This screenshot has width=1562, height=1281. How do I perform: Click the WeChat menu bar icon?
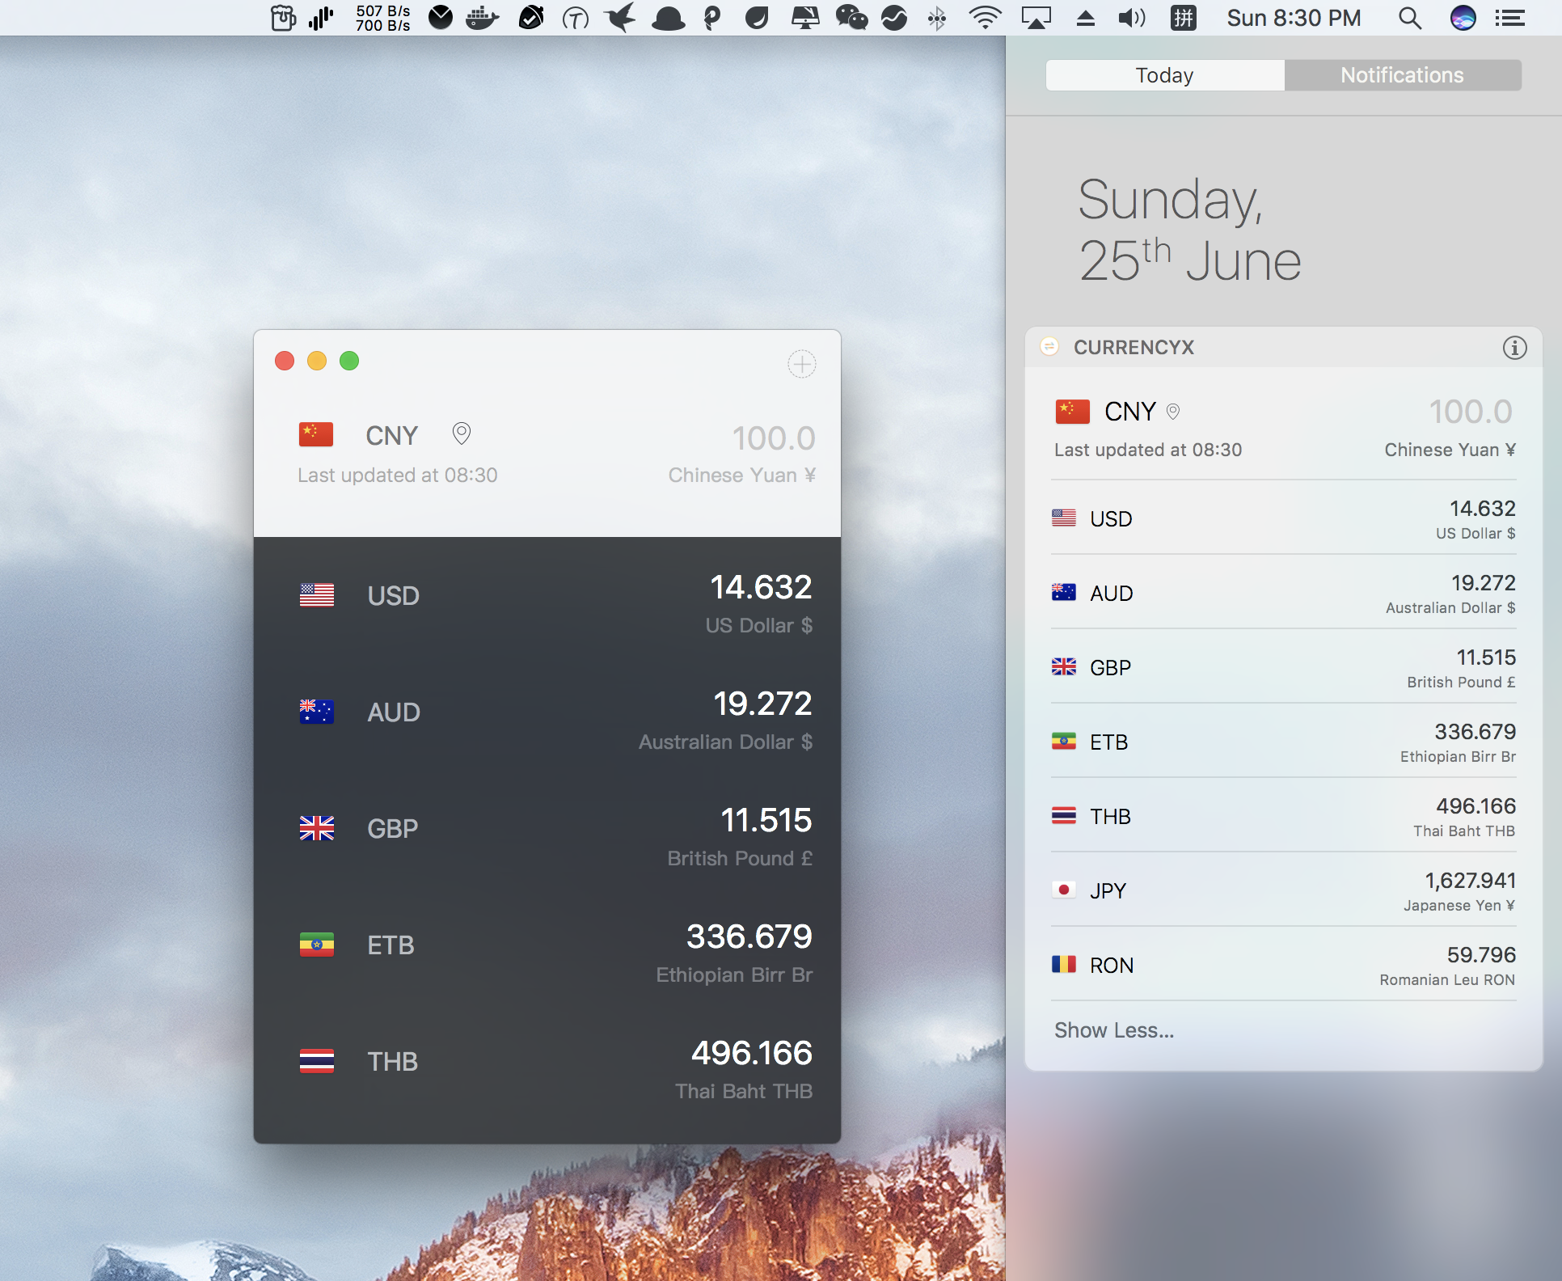click(x=851, y=18)
